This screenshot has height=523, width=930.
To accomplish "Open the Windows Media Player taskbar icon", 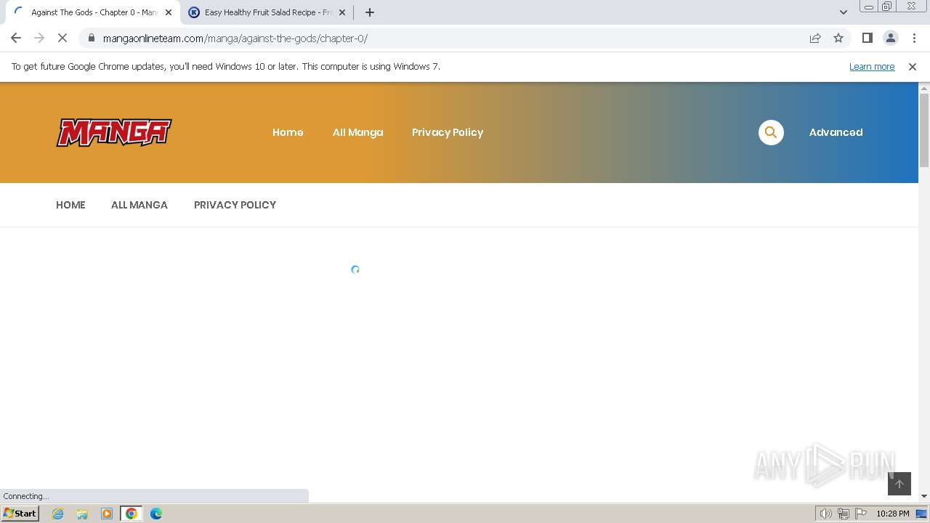I will [107, 514].
